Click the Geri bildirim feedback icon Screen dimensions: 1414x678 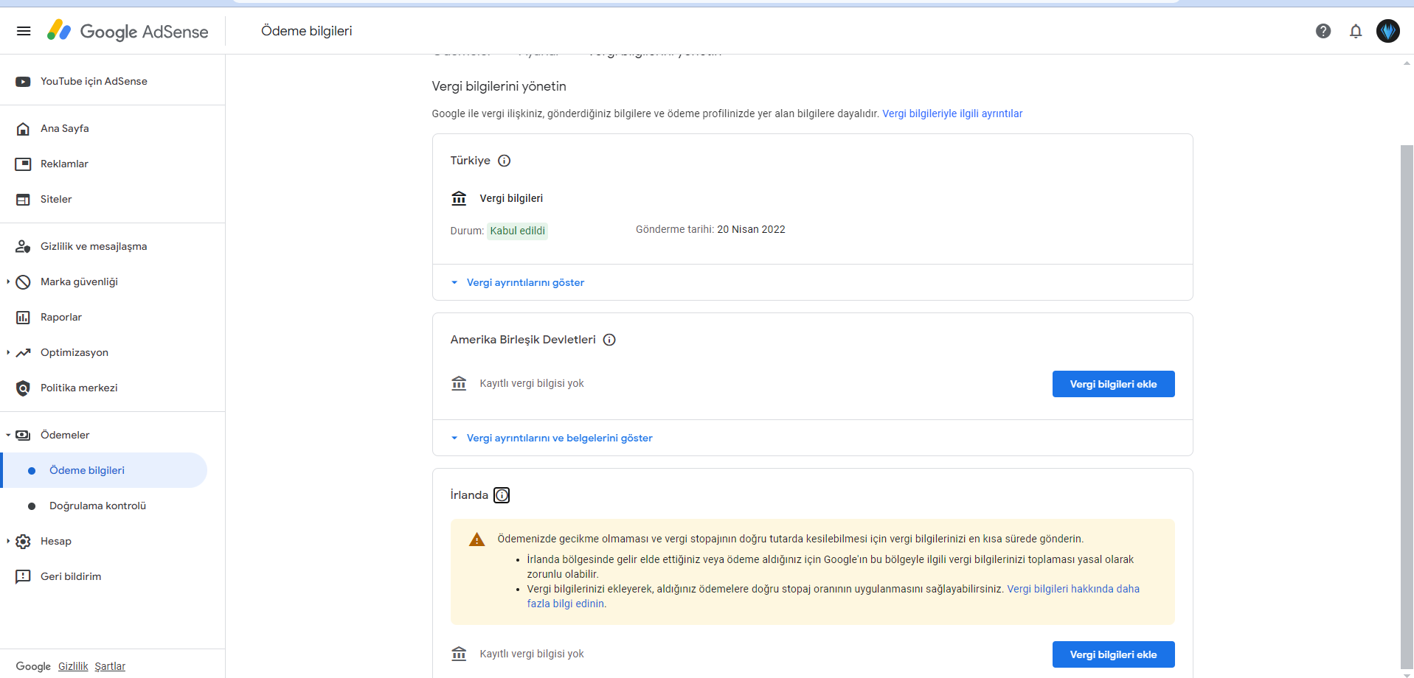pos(24,577)
